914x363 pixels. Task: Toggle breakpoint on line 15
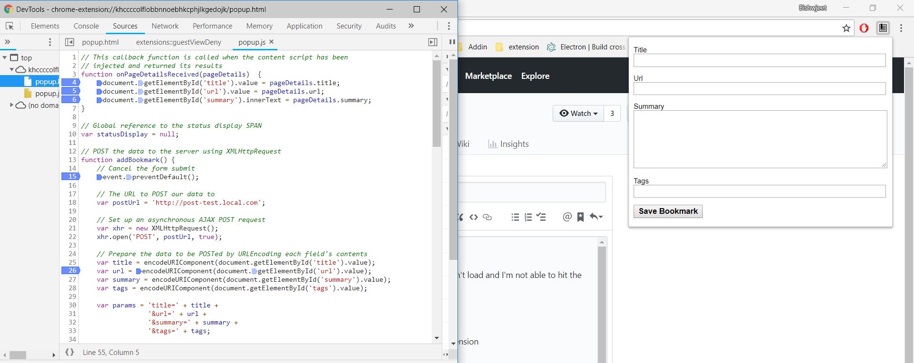[70, 177]
